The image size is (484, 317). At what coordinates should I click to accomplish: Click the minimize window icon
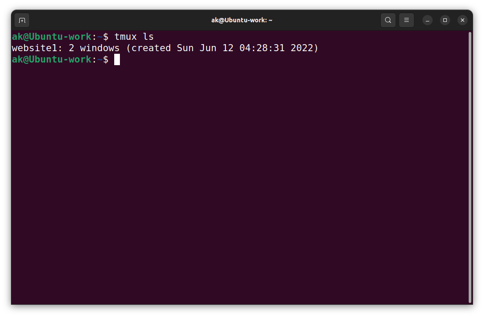(x=427, y=20)
